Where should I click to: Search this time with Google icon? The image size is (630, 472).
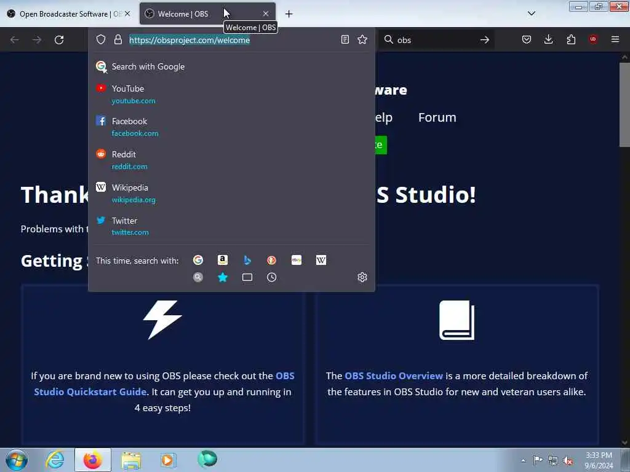point(198,260)
